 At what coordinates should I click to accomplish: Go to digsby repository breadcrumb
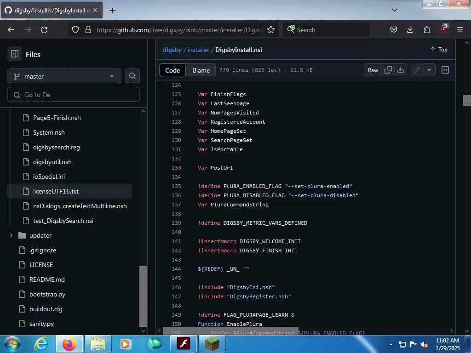(x=172, y=50)
